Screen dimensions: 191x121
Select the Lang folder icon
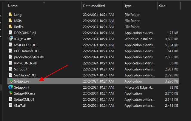[10, 15]
